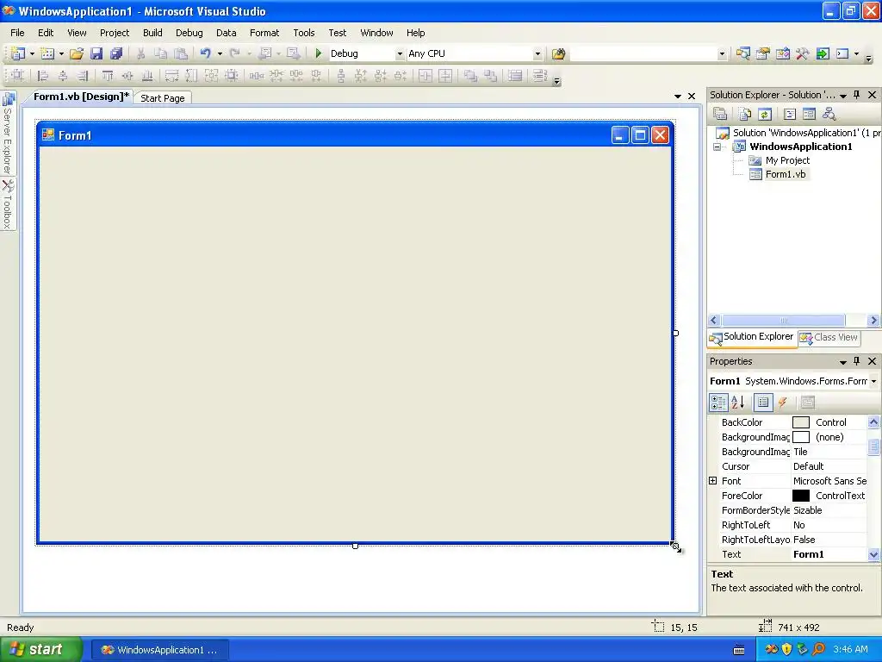Screen dimensions: 882x662
Task: Toggle the Properties list view button
Action: (x=763, y=403)
